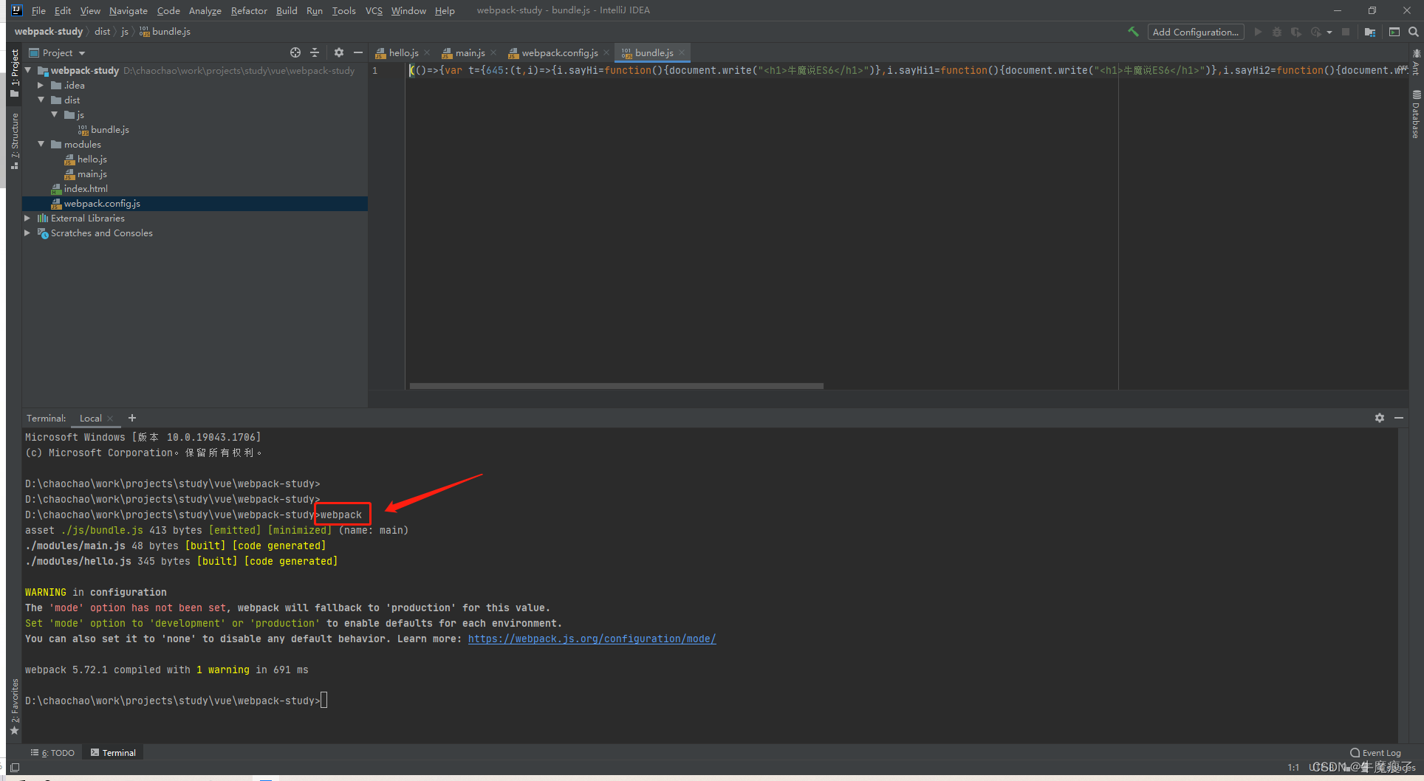
Task: Collapse the webpack-study root node
Action: [28, 70]
